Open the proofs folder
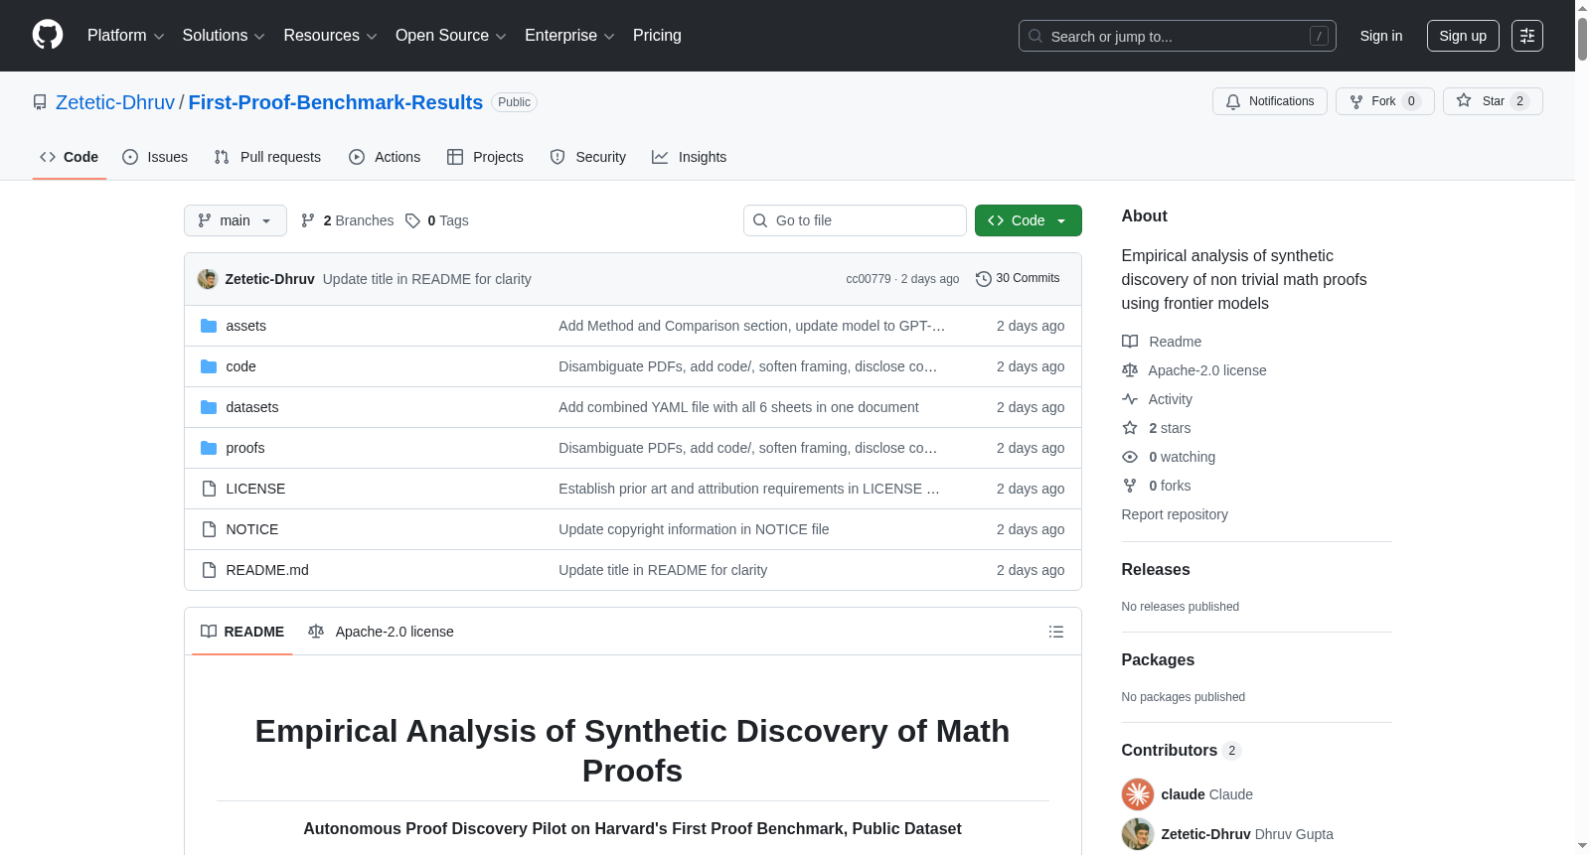Image resolution: width=1590 pixels, height=855 pixels. [x=245, y=448]
